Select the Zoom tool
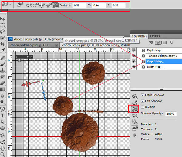The image size is (182, 157). [x=3, y=154]
